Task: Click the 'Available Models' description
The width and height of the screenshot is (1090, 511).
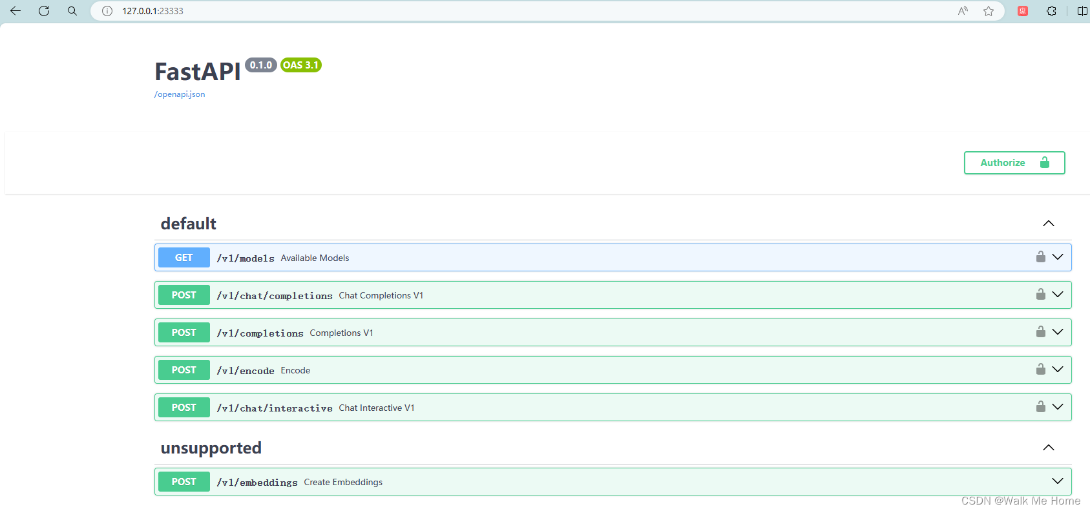Action: click(x=315, y=258)
